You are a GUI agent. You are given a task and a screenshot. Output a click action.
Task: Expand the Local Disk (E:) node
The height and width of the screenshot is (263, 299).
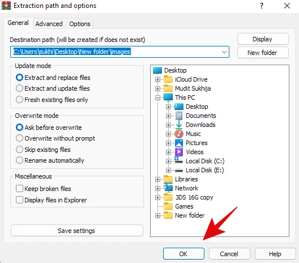168,170
